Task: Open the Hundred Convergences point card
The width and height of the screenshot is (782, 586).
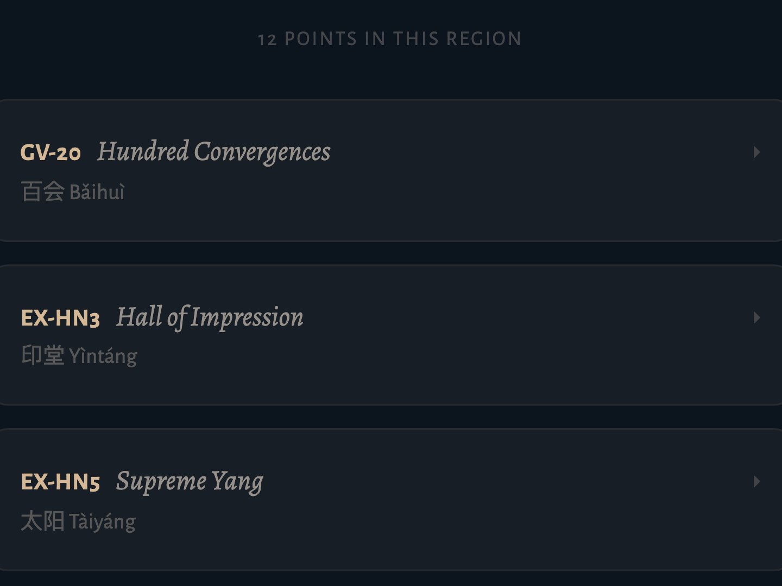Action: [x=389, y=170]
